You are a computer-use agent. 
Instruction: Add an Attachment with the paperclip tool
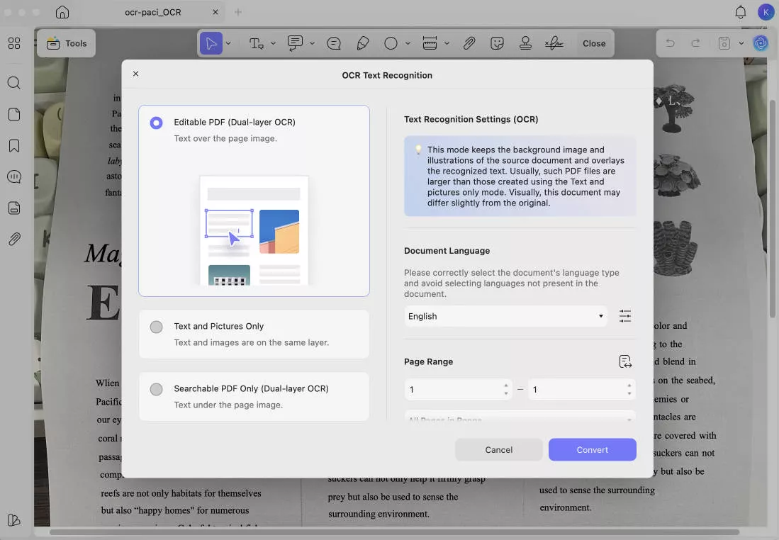(469, 43)
